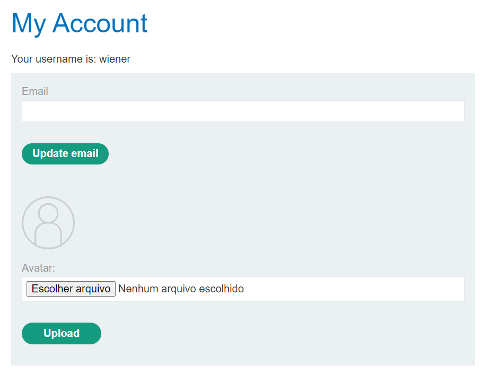Click the avatar placeholder image
Image resolution: width=481 pixels, height=373 pixels.
pos(48,223)
